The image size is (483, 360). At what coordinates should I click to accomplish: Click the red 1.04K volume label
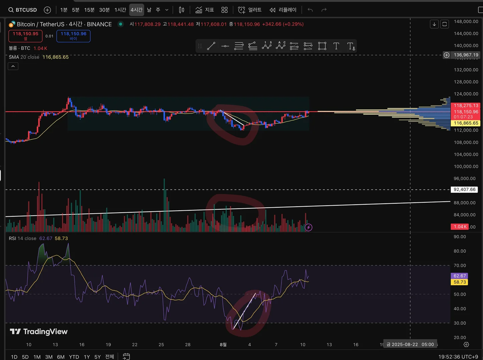pyautogui.click(x=460, y=227)
